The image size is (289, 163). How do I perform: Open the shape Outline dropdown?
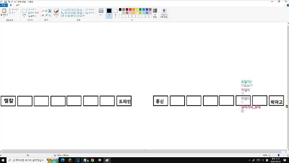coord(91,9)
